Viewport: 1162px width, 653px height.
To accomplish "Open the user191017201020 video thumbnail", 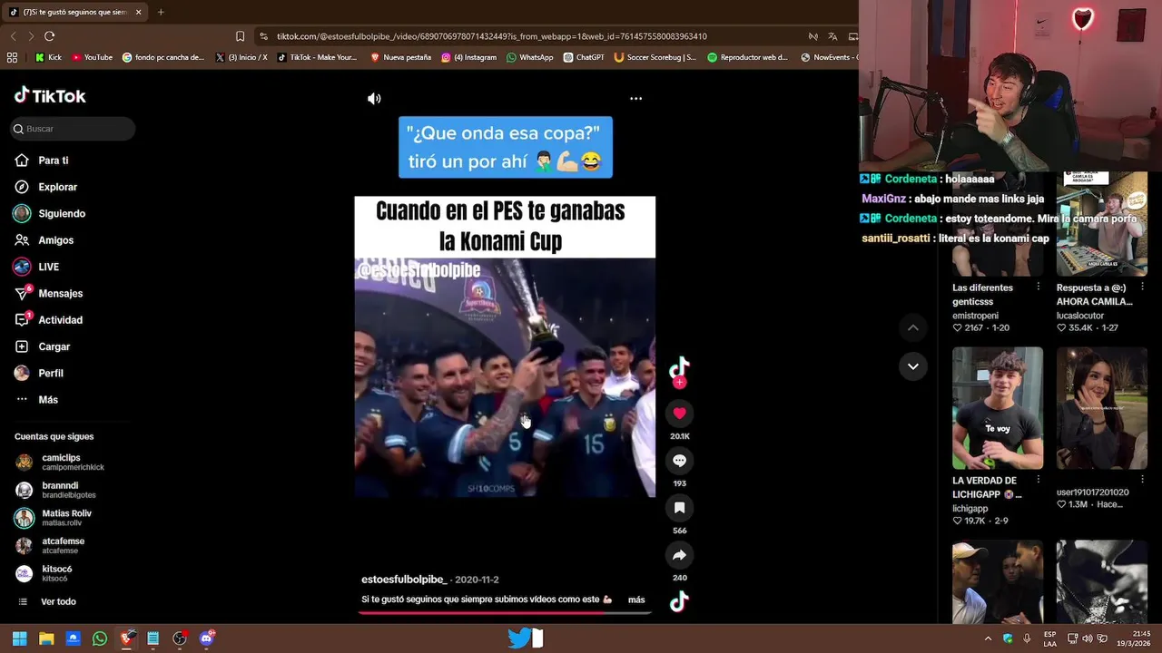I will point(1102,408).
